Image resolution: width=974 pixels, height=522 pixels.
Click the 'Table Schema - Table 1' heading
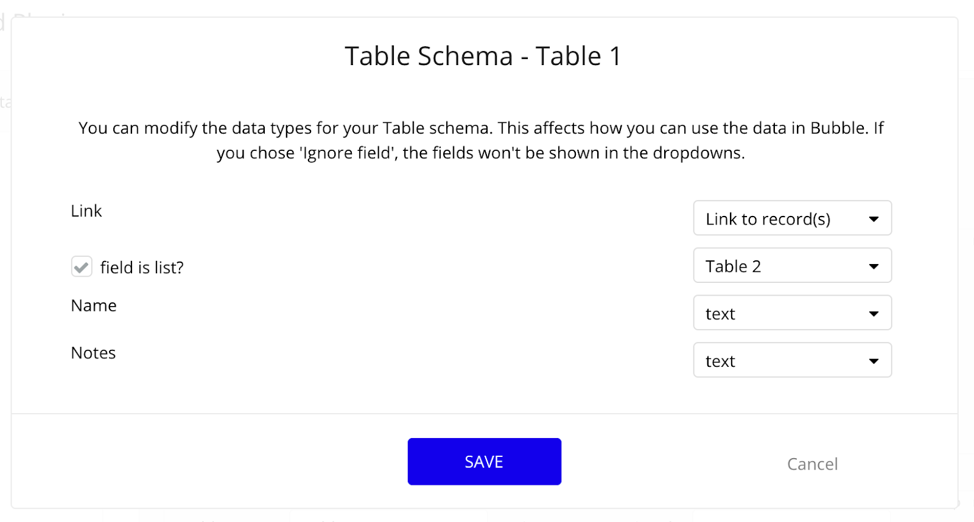(x=483, y=57)
